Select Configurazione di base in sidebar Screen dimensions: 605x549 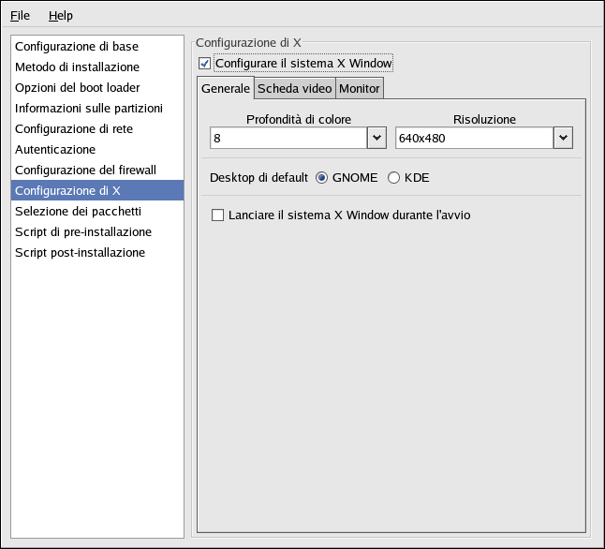click(x=77, y=47)
